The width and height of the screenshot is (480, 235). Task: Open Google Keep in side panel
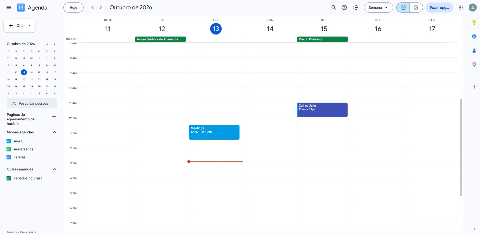pyautogui.click(x=474, y=23)
